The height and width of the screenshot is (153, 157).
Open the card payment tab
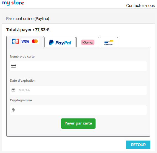click(25, 42)
